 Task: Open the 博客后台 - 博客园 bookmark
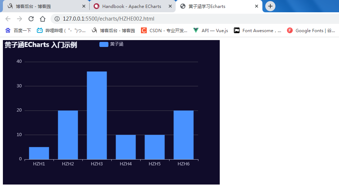[113, 31]
